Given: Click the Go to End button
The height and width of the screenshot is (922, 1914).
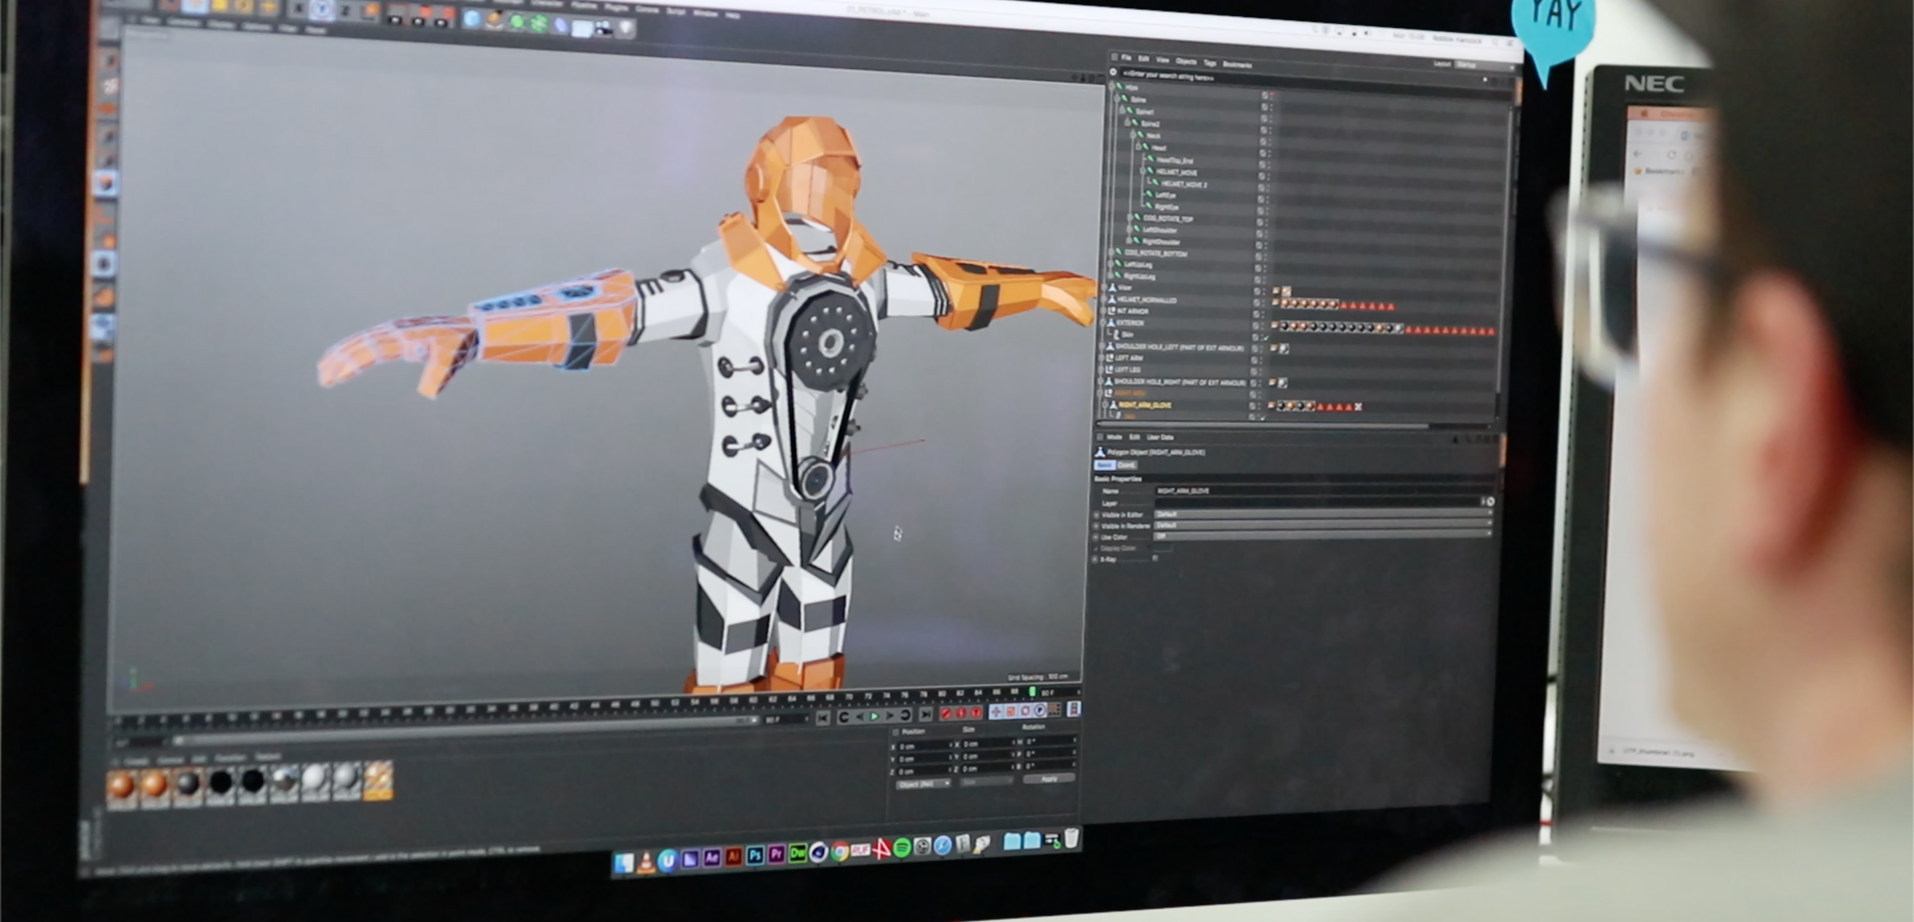Looking at the screenshot, I should 925,715.
